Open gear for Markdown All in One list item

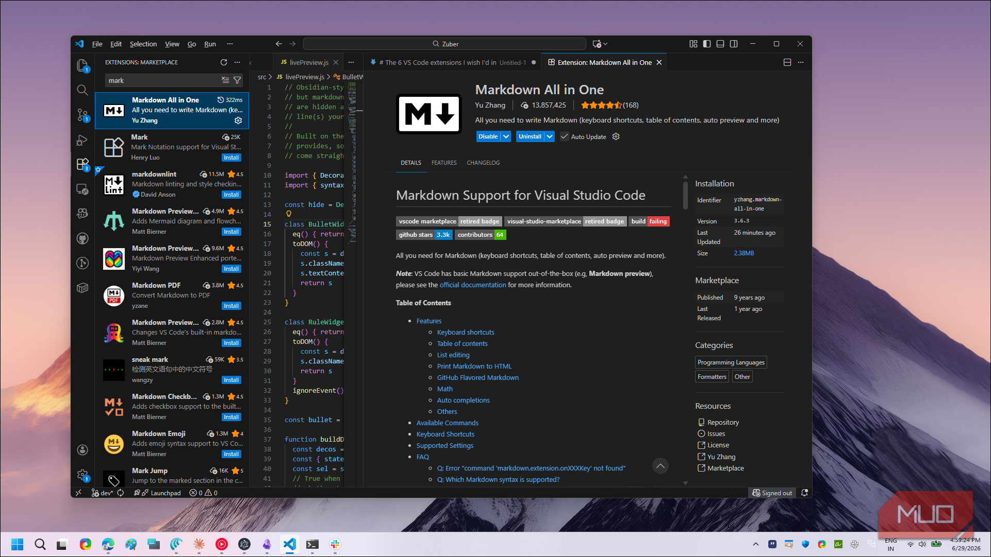click(x=238, y=120)
